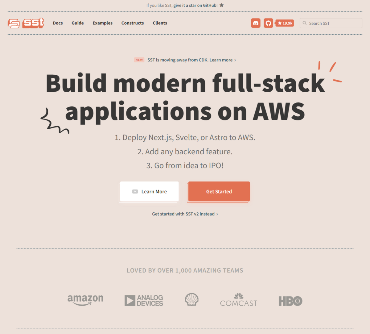The height and width of the screenshot is (334, 370).
Task: Focus the Search SST input field
Action: (331, 23)
